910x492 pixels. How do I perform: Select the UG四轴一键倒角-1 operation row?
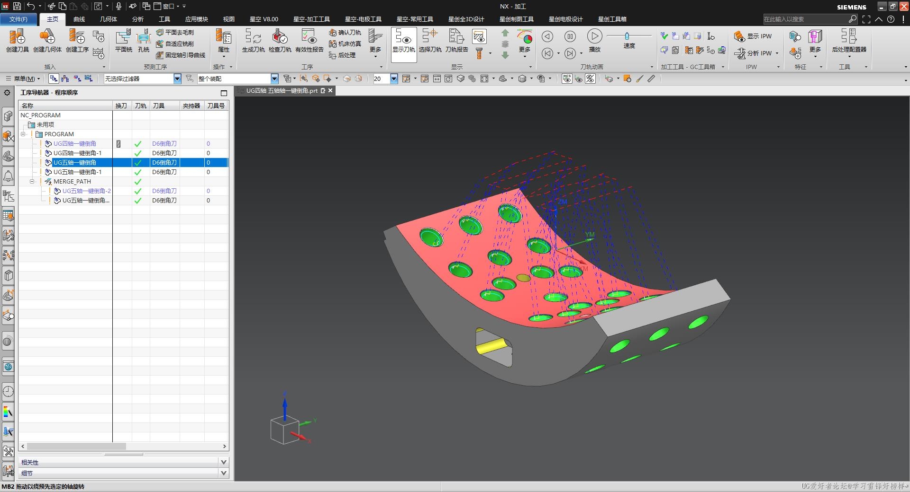(x=123, y=153)
